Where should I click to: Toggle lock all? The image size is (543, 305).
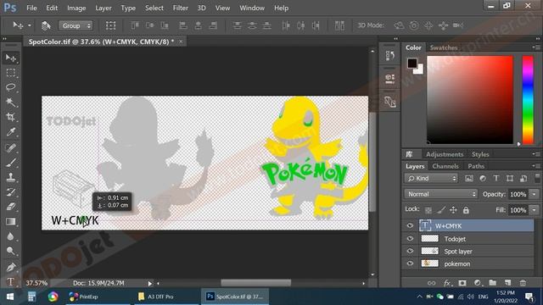[x=466, y=210]
